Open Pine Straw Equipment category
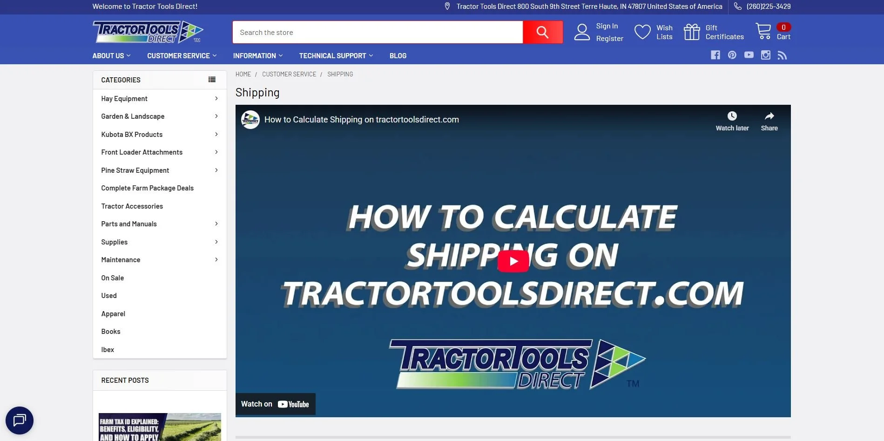Viewport: 884px width, 441px height. [x=135, y=170]
